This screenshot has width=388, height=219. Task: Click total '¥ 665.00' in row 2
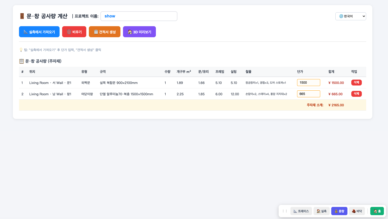335,94
